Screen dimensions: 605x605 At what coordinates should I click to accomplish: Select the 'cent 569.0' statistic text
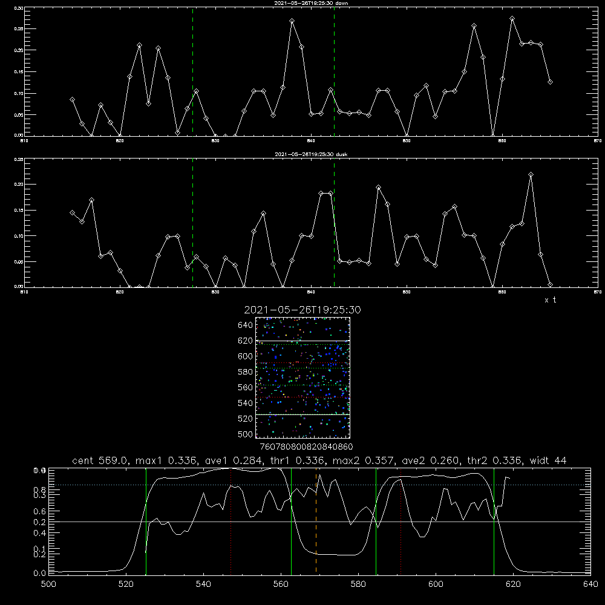click(x=100, y=460)
